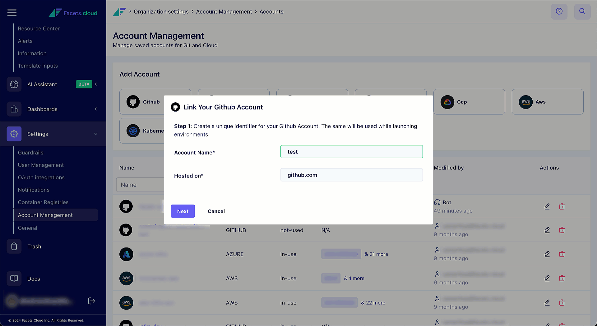The height and width of the screenshot is (326, 597).
Task: Click the search magnifier icon
Action: 582,11
